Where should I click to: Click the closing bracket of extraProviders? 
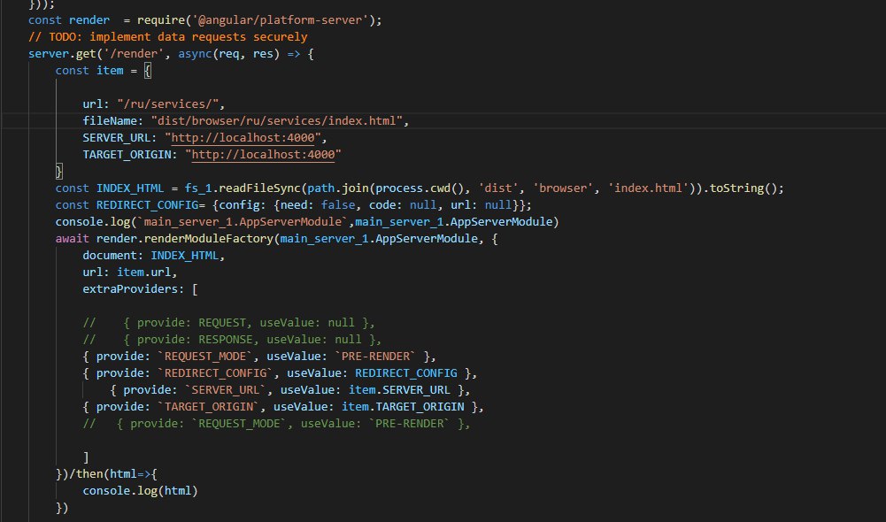pyautogui.click(x=86, y=457)
